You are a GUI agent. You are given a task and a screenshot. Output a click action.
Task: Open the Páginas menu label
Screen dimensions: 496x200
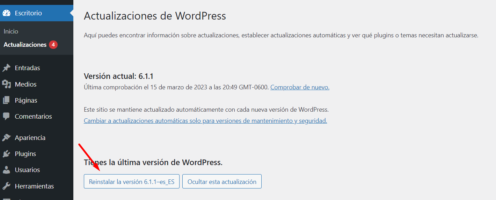pos(26,100)
